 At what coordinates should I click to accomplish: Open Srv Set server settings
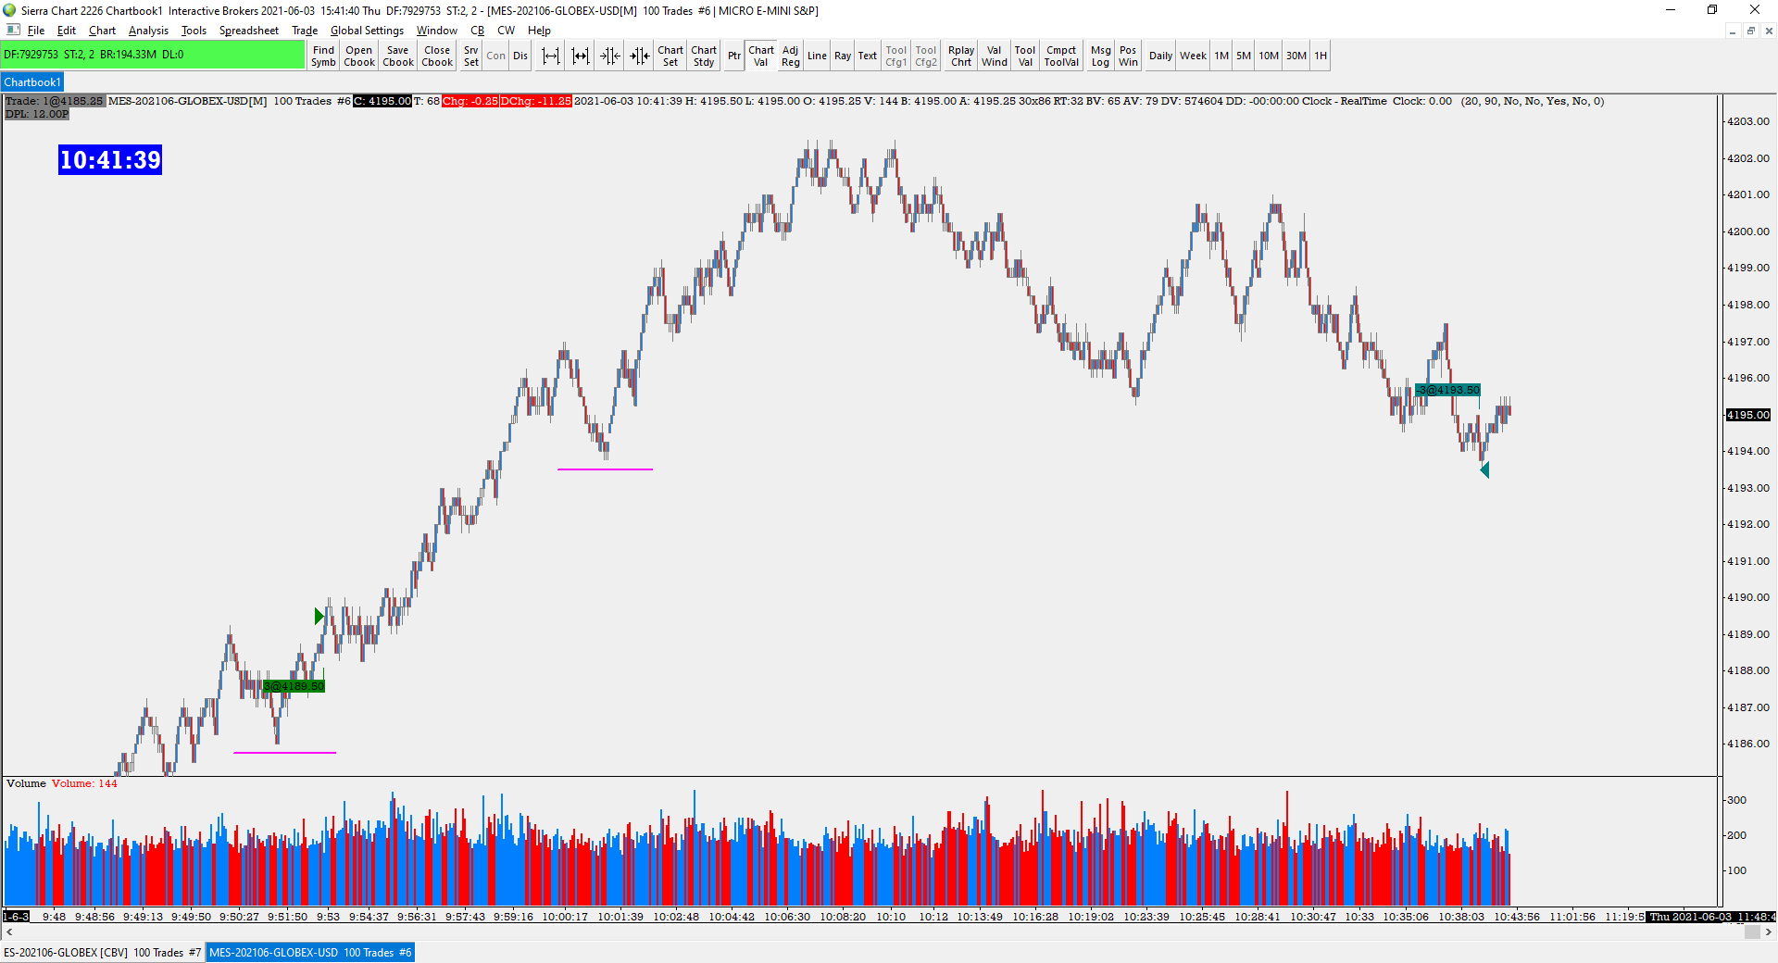tap(471, 56)
